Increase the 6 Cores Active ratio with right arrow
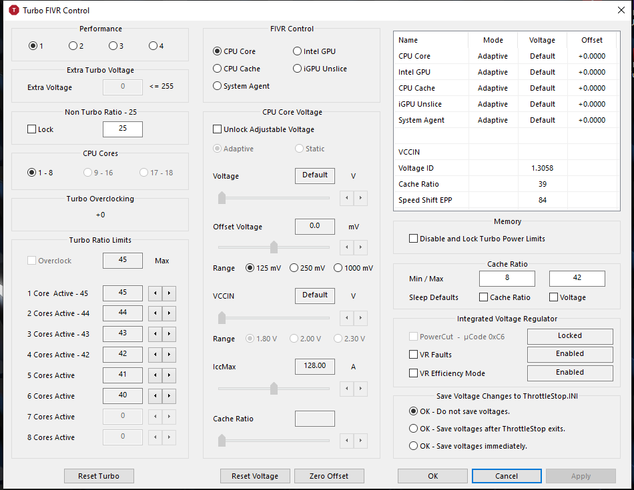 (x=169, y=396)
